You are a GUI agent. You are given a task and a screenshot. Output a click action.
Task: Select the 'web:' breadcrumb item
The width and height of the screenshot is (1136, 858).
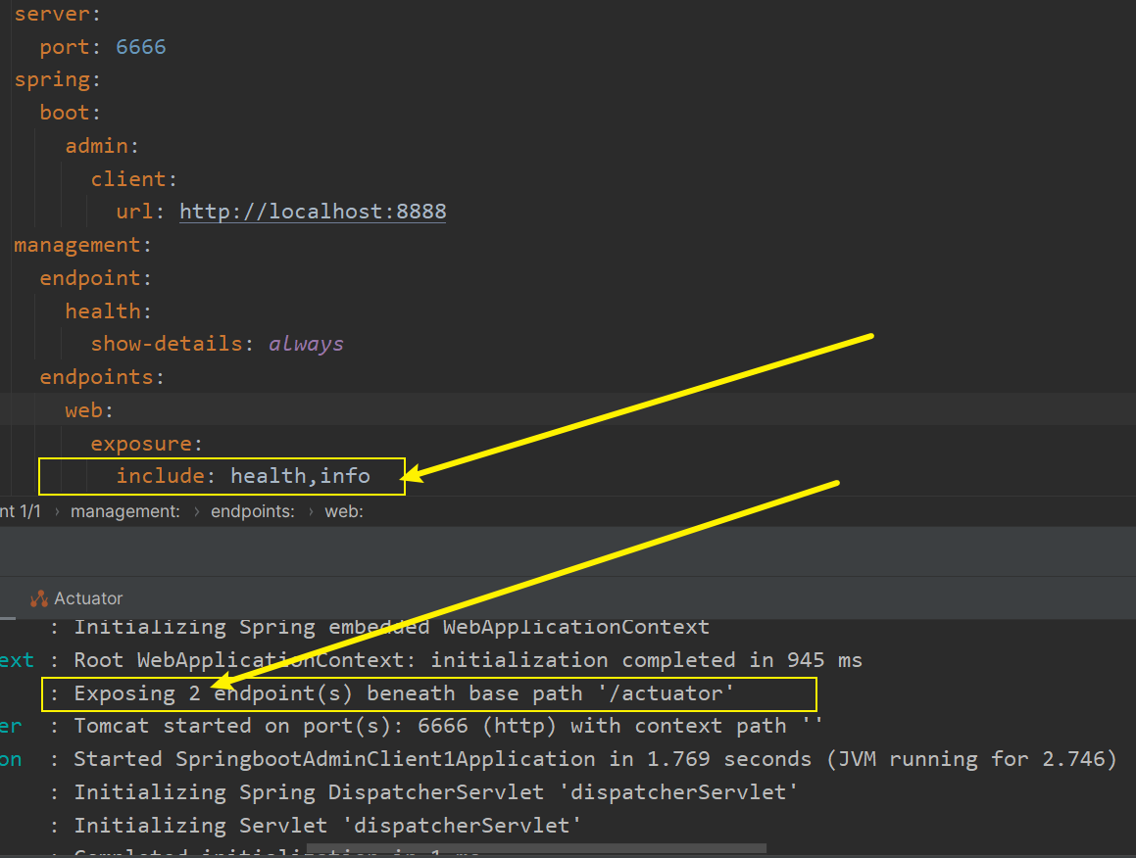coord(343,511)
